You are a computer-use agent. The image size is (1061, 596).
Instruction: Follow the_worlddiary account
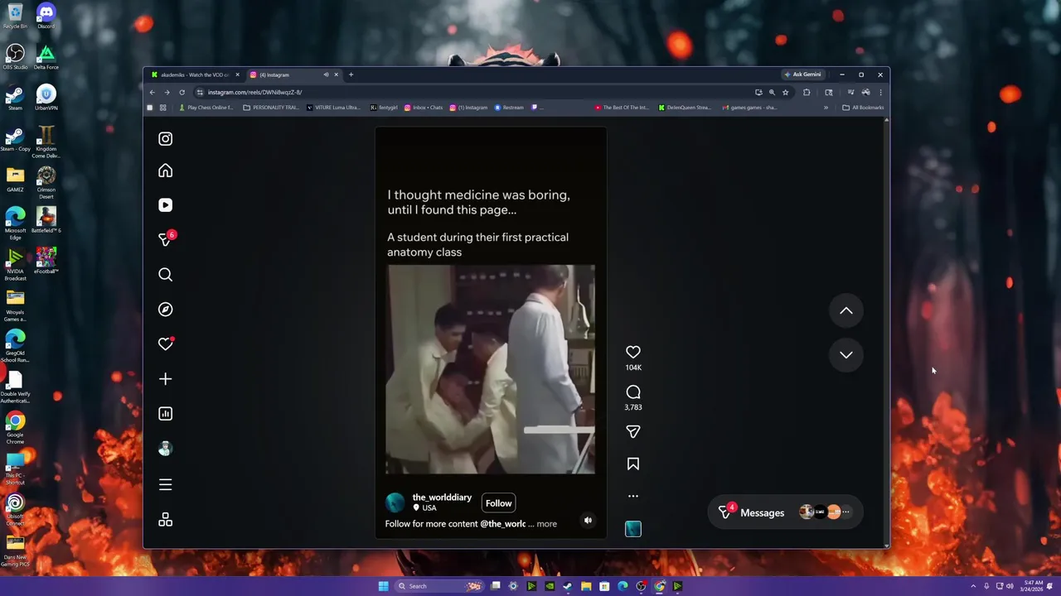click(x=498, y=503)
